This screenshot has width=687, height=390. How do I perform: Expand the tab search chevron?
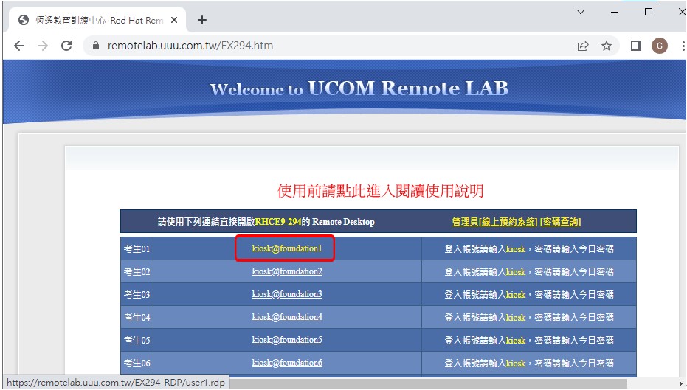pos(581,12)
